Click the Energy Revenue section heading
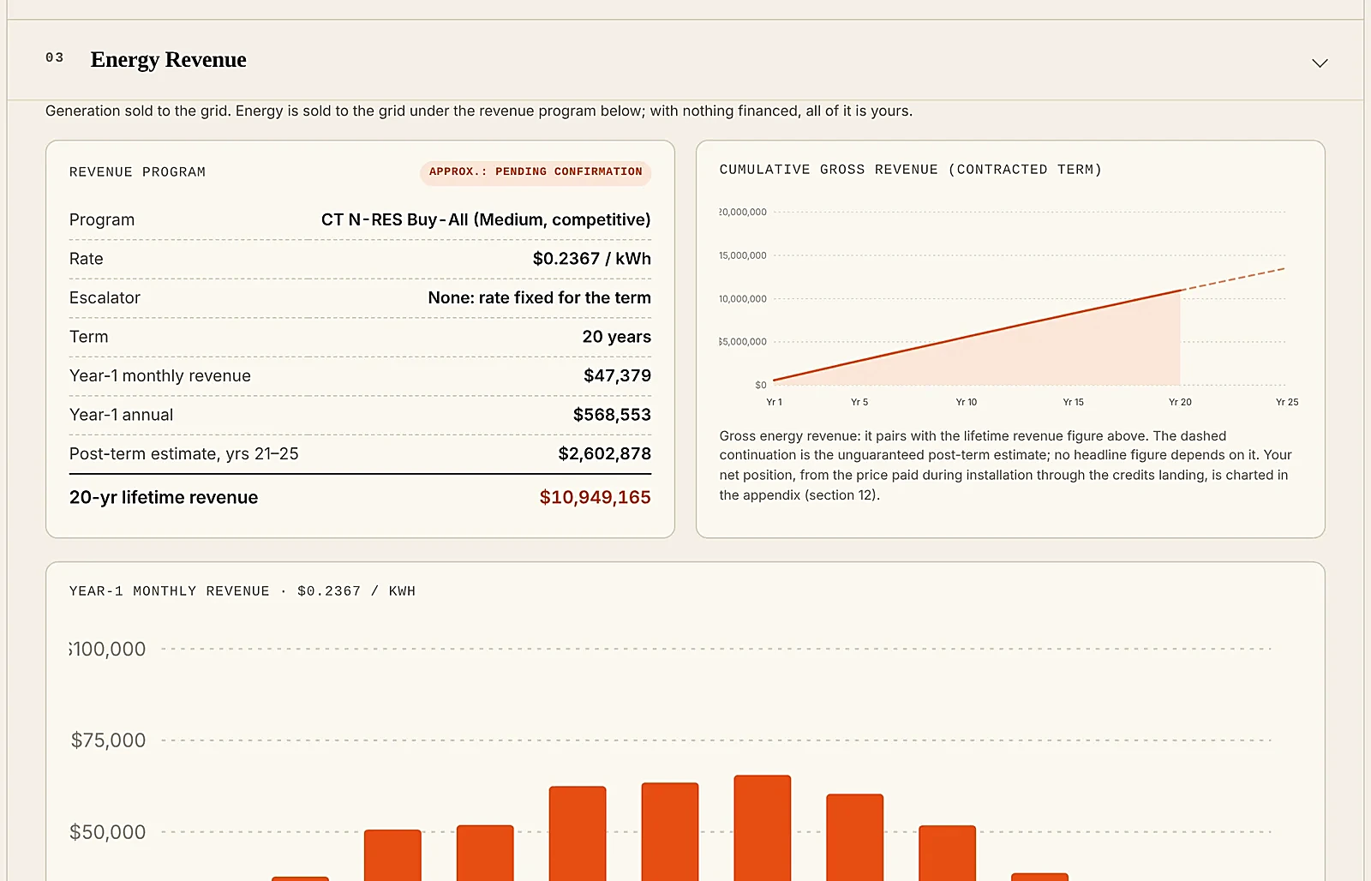1371x881 pixels. point(168,60)
